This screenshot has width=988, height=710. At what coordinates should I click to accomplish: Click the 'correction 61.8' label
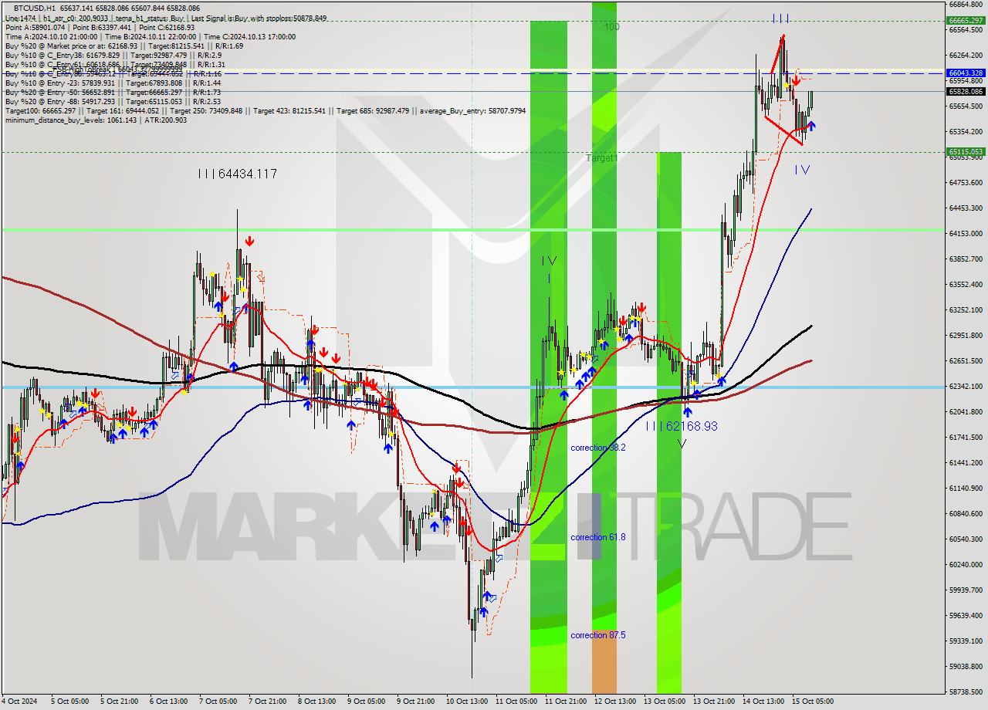tap(598, 537)
